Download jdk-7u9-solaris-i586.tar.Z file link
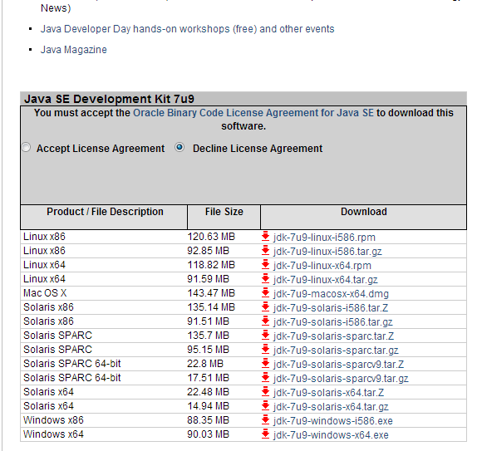The image size is (482, 451). 331,308
